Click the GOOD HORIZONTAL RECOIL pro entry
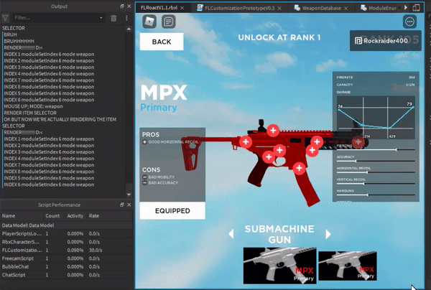The height and width of the screenshot is (290, 431). coord(170,142)
